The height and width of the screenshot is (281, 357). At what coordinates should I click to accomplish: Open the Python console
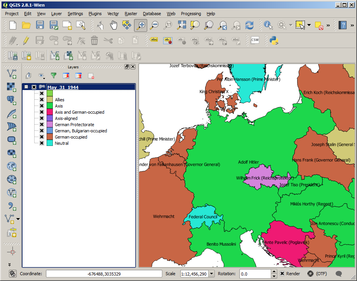point(274,40)
